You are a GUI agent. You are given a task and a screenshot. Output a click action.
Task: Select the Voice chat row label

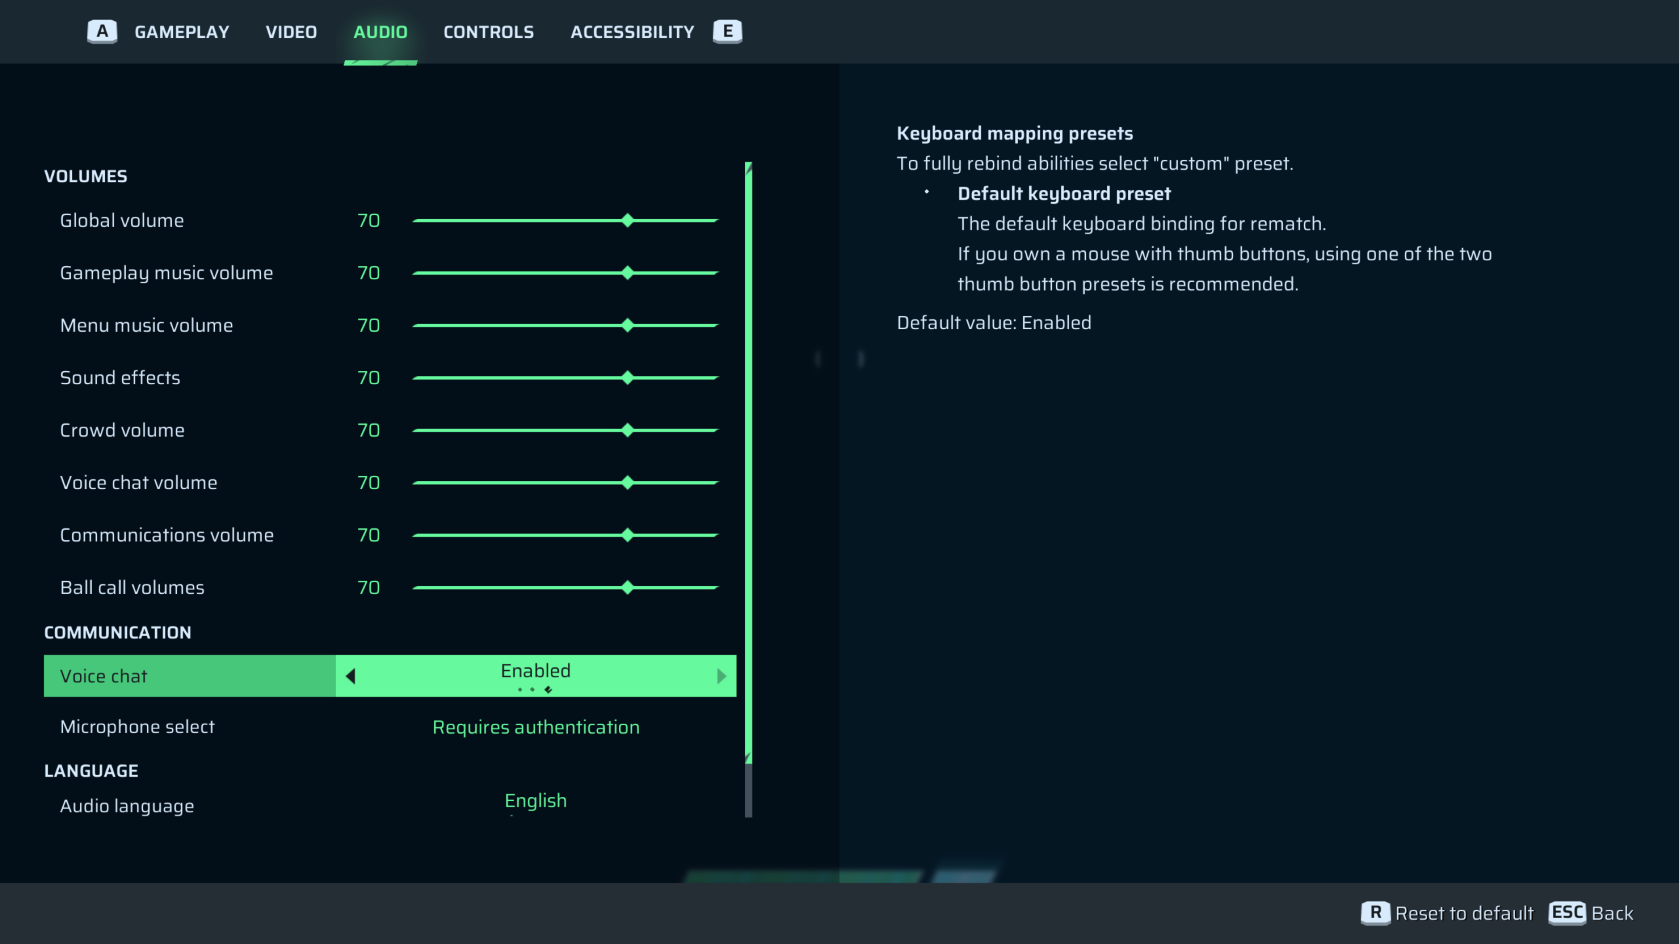click(104, 676)
